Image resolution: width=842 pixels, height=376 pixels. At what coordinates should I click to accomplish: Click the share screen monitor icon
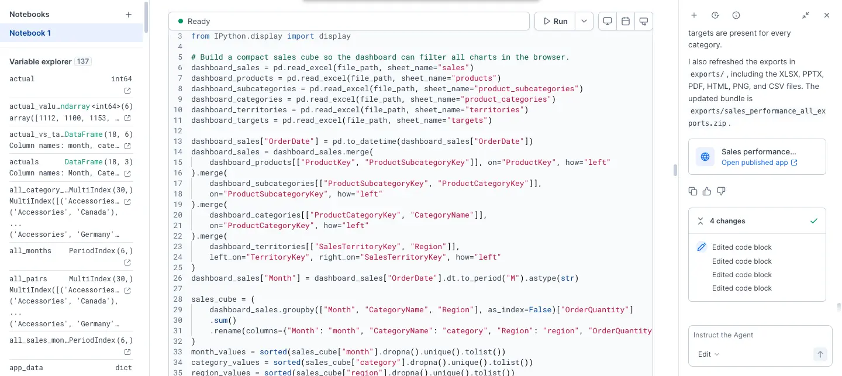click(644, 21)
